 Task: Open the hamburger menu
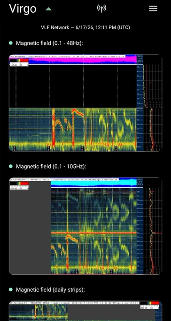pos(153,8)
